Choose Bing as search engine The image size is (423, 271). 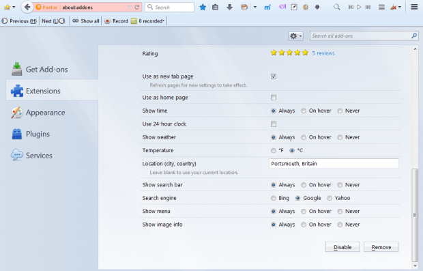click(x=274, y=198)
